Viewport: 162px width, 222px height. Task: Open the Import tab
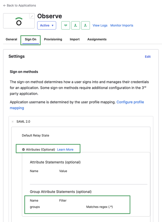(x=75, y=39)
